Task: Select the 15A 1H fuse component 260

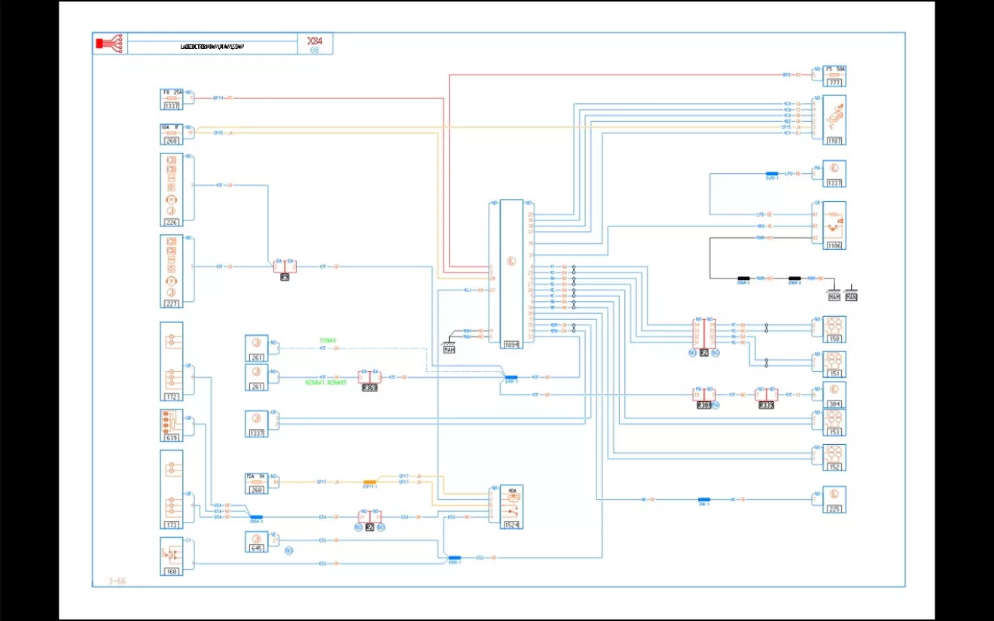Action: 257,482
